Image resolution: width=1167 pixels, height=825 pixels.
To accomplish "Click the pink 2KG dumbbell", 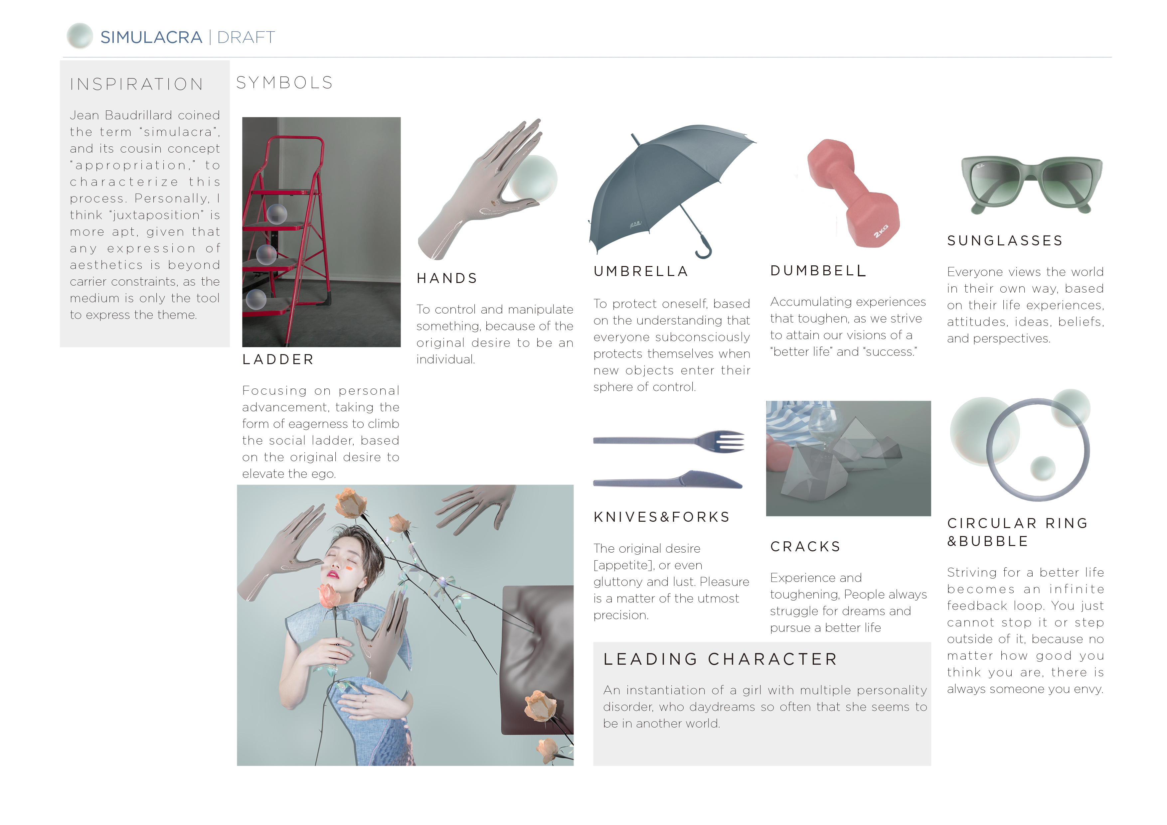I will [x=853, y=193].
